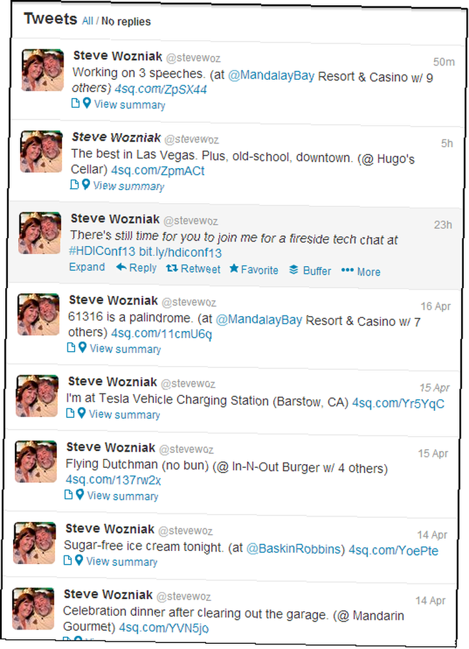Open the 4sq.com/ZpmACt link
The height and width of the screenshot is (649, 469).
click(158, 171)
